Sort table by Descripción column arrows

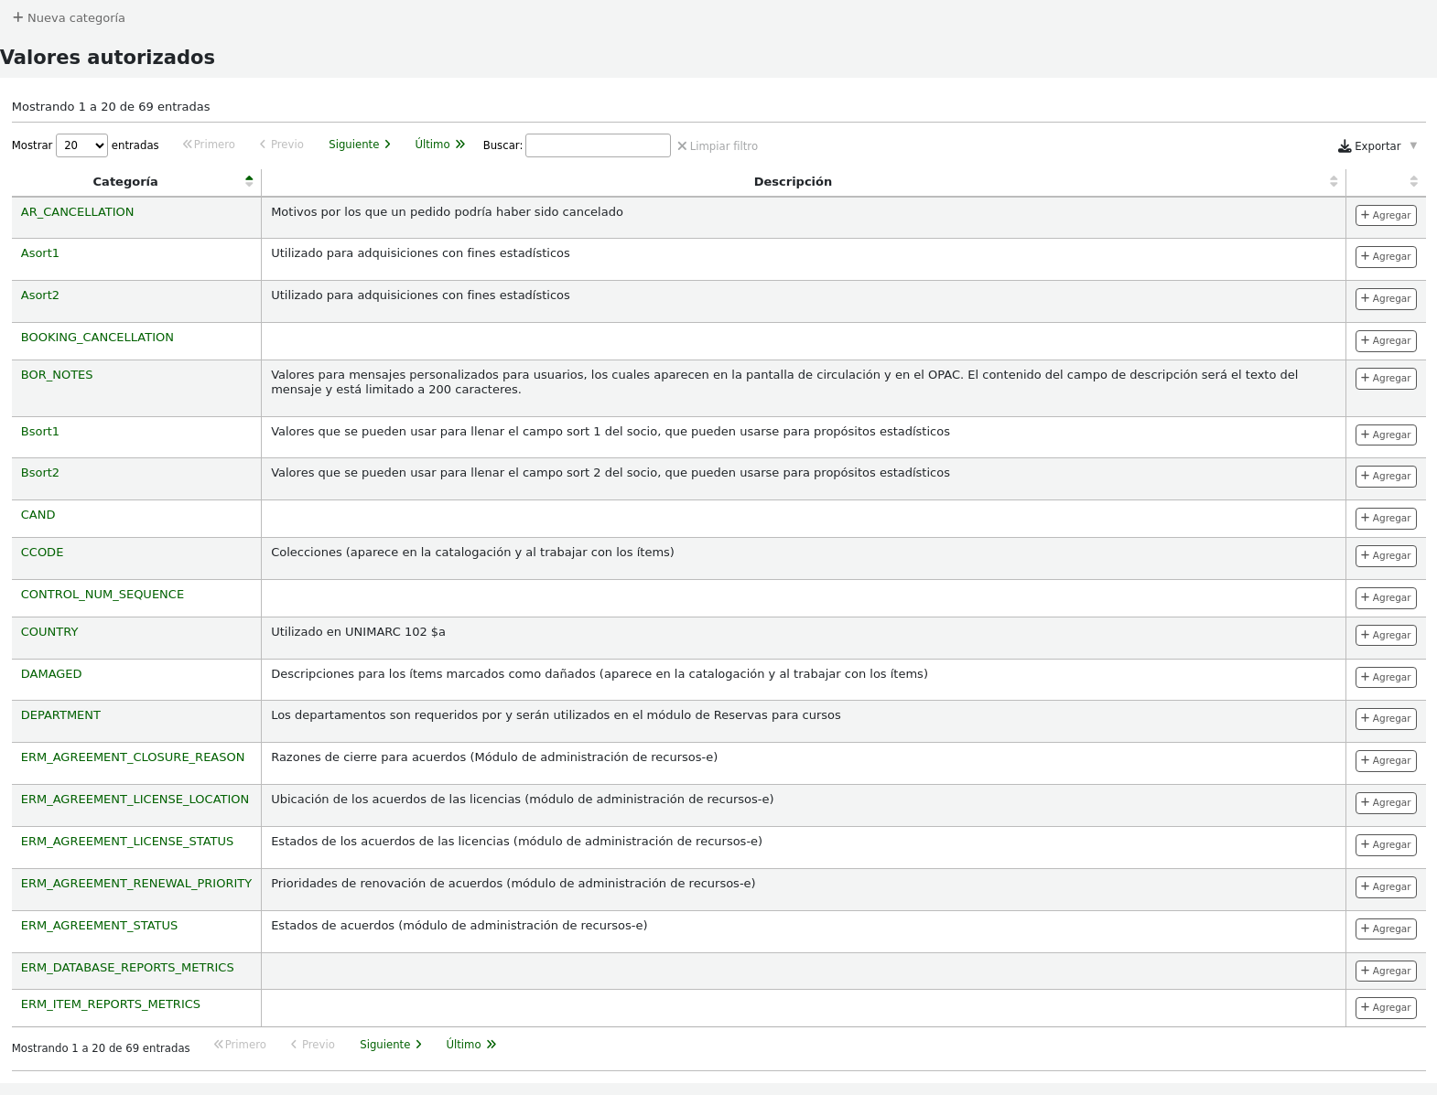coord(1333,181)
